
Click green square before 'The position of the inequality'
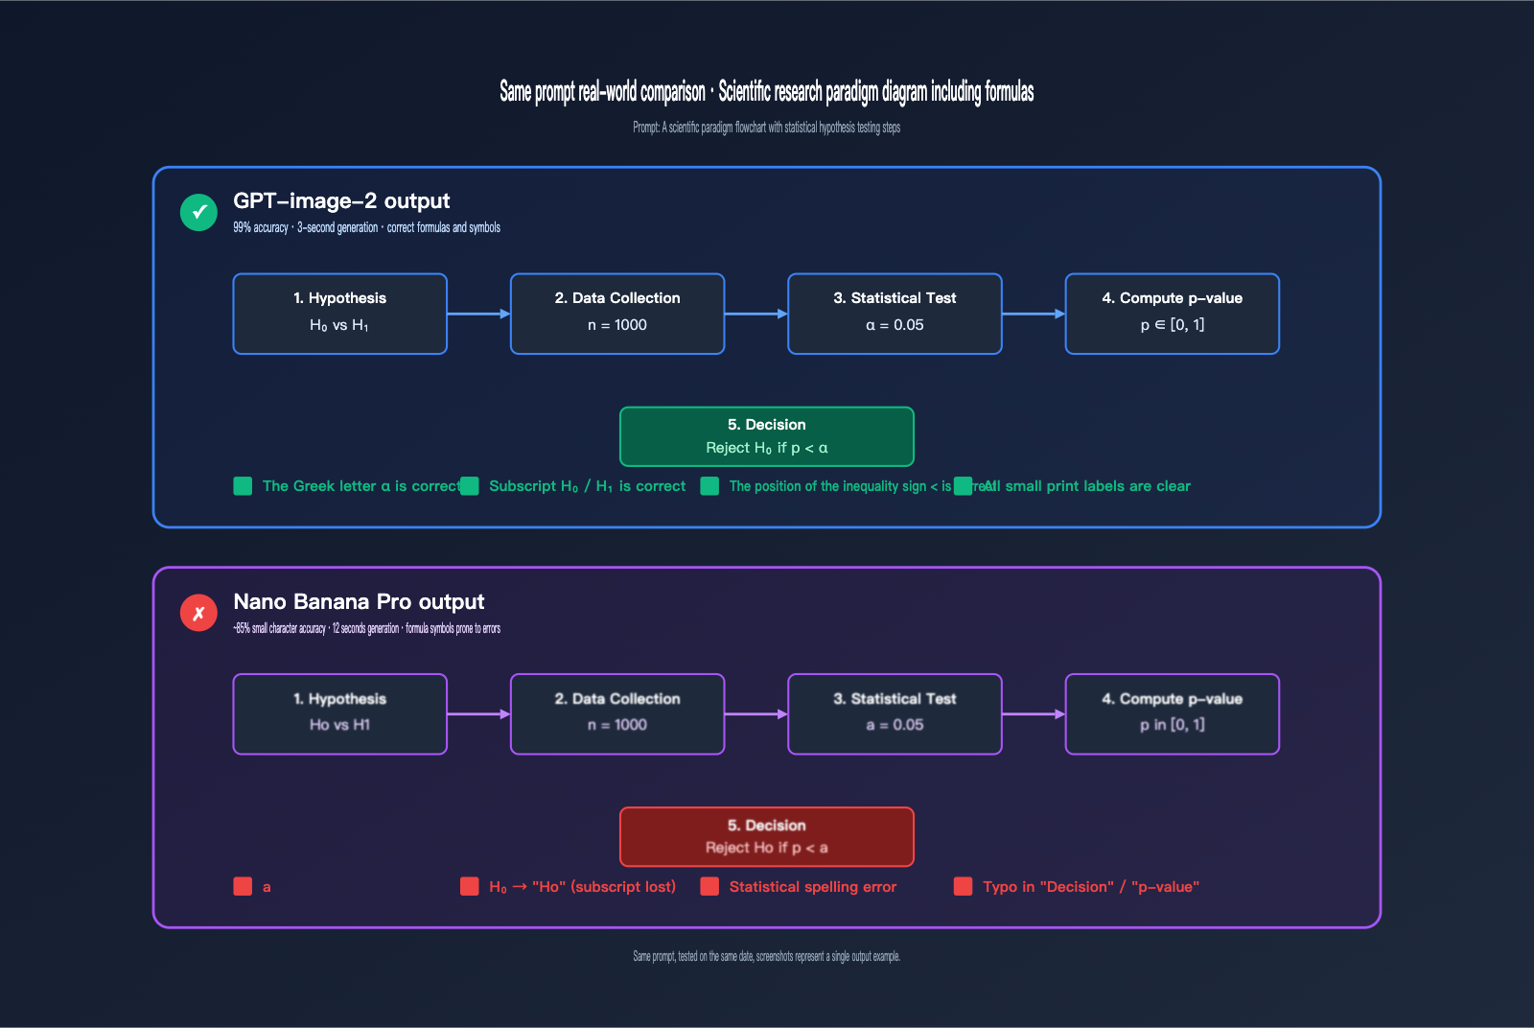pos(709,486)
